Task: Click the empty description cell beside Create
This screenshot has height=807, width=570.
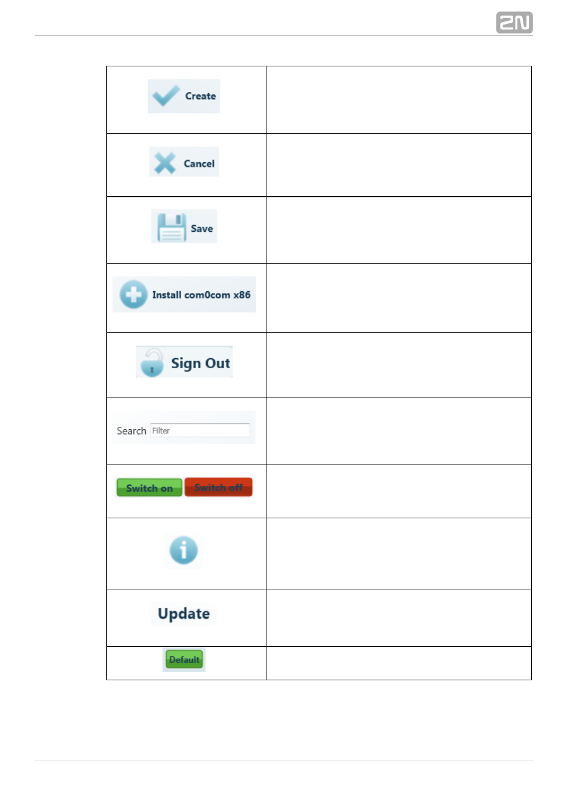Action: click(x=399, y=100)
